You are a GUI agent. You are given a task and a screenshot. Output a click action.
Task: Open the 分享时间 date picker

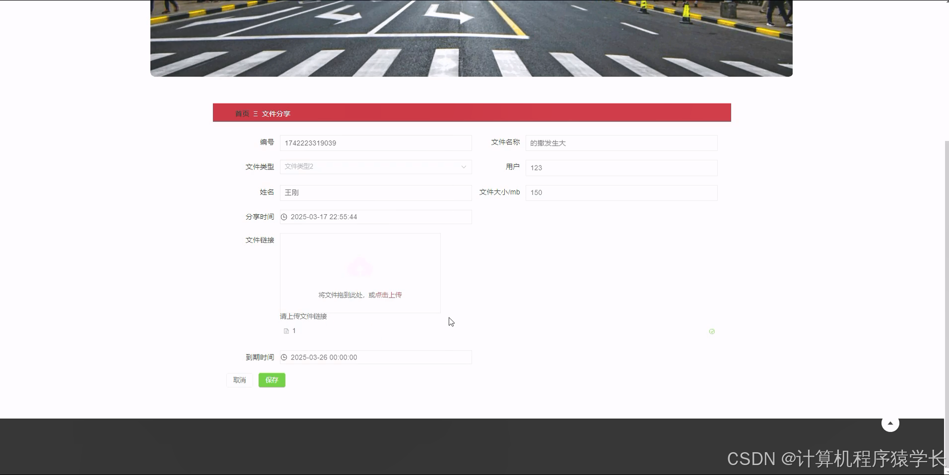pyautogui.click(x=375, y=217)
